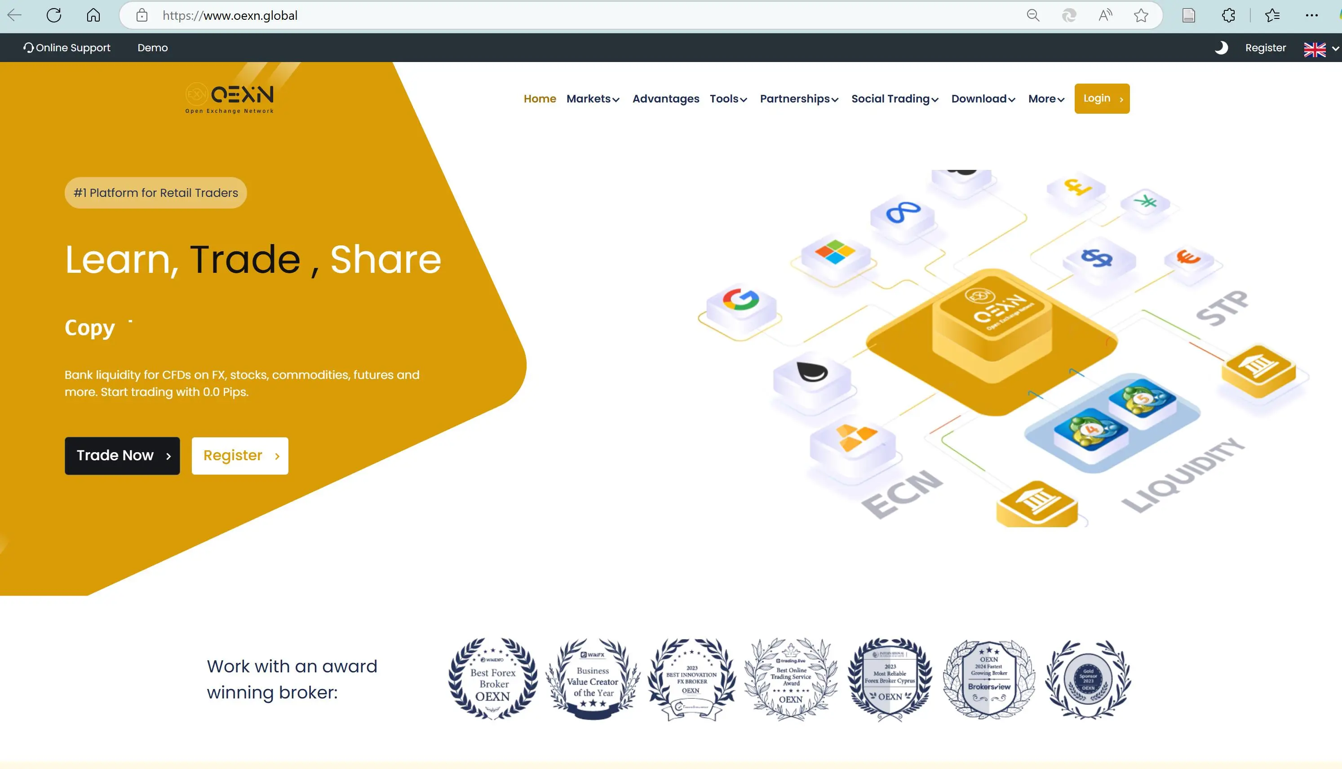Toggle dark mode with moon icon
This screenshot has width=1342, height=769.
click(x=1221, y=48)
